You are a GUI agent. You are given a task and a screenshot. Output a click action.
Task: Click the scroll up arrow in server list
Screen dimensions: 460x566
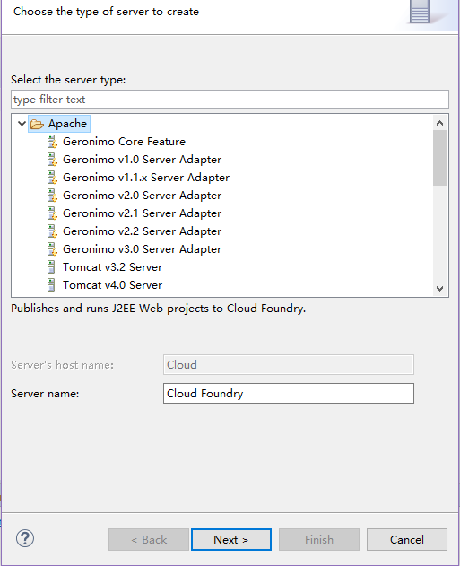point(439,123)
